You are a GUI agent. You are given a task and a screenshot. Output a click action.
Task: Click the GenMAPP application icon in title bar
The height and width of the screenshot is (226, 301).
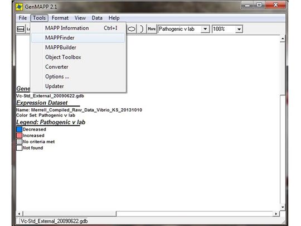[x=19, y=7]
